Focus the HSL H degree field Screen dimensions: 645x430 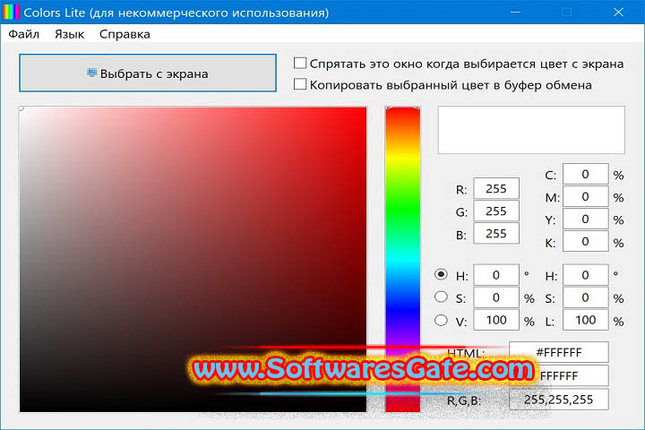pyautogui.click(x=585, y=275)
